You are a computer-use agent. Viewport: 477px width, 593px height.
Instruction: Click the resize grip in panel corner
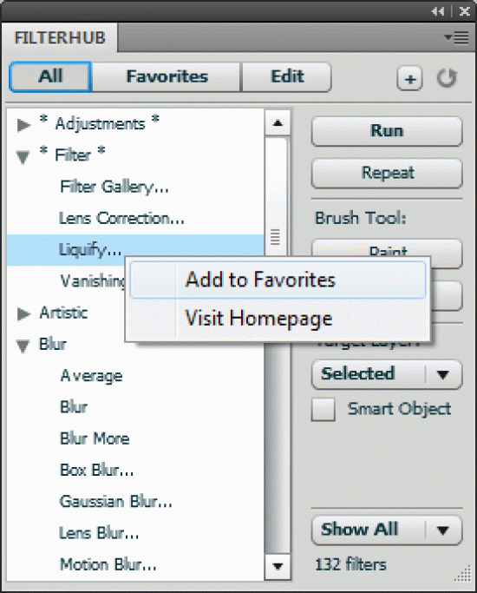tap(462, 573)
